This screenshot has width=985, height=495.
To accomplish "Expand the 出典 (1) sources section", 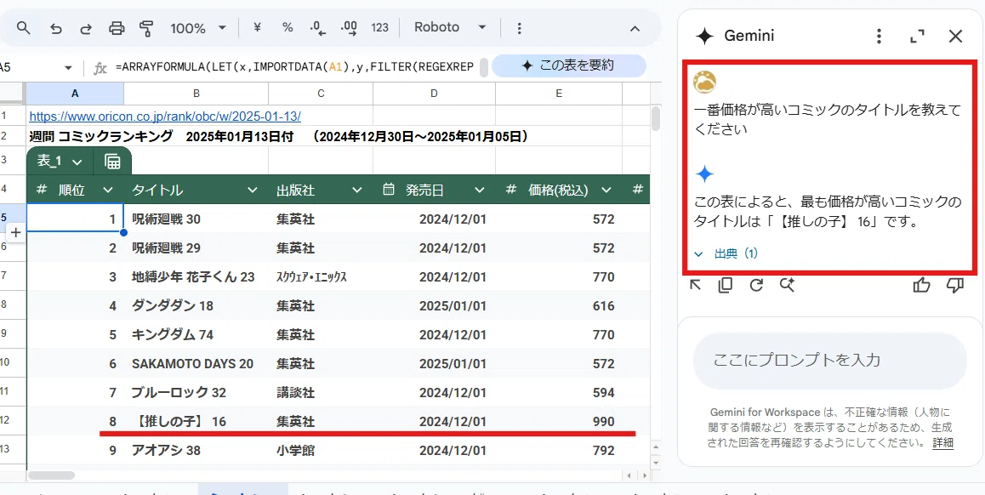I will click(x=726, y=253).
